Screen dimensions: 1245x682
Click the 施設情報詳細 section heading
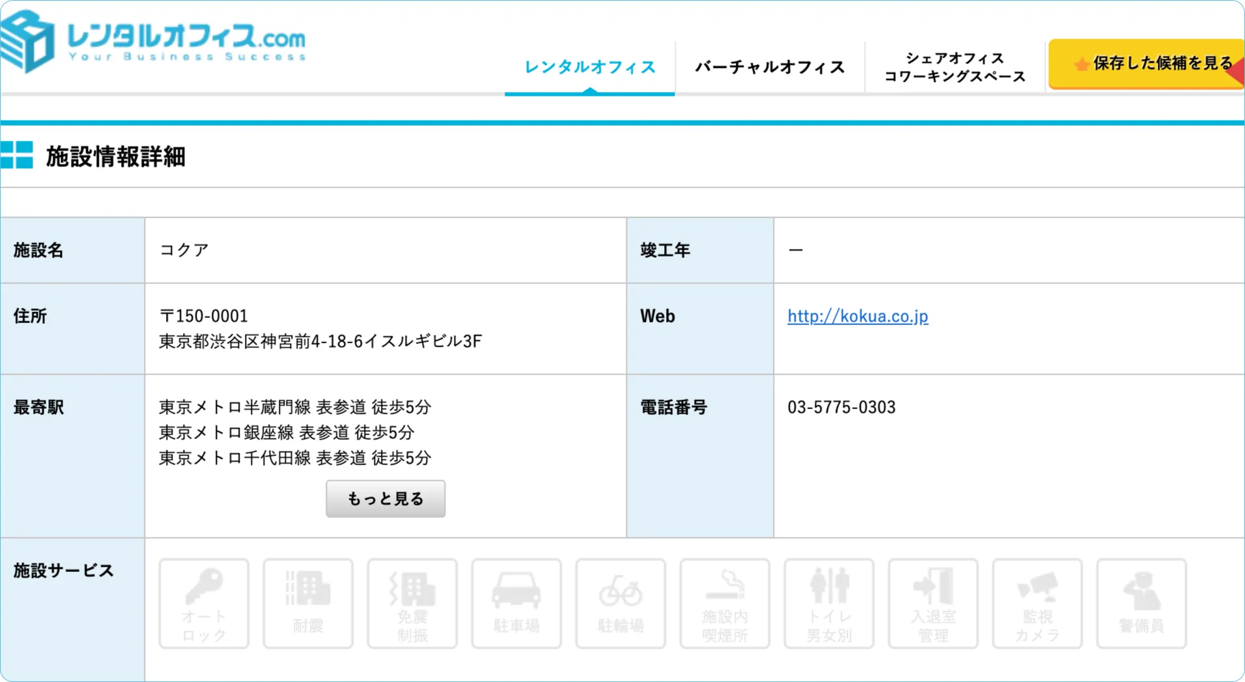click(x=115, y=156)
